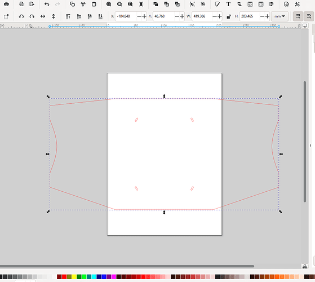Pick the yellow swatch in palette
This screenshot has width=315, height=282.
pos(74,277)
